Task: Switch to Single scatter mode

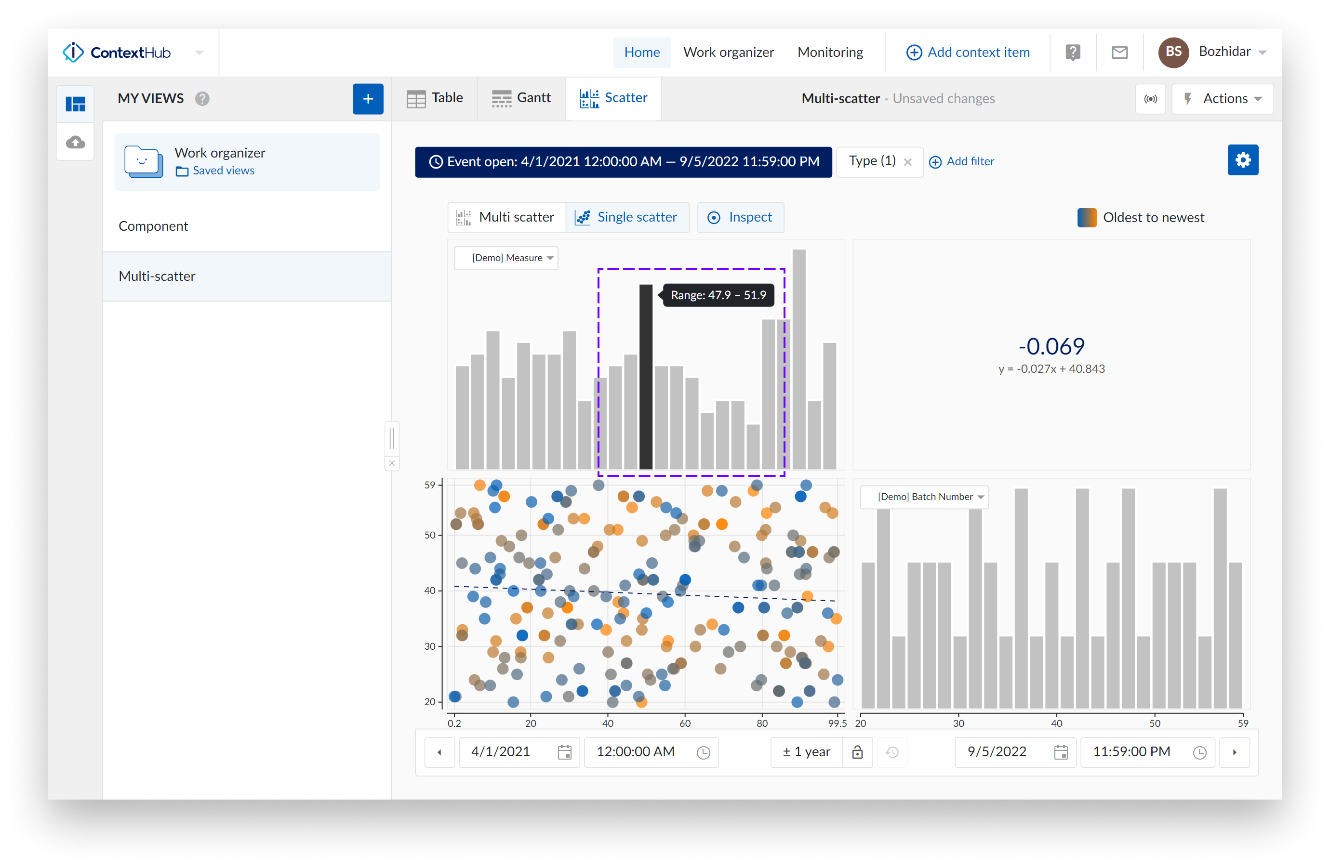Action: pos(627,217)
